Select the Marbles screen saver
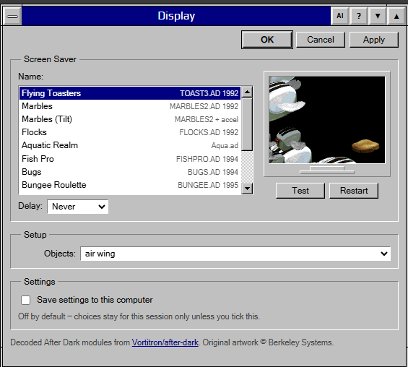The image size is (408, 367). 130,106
